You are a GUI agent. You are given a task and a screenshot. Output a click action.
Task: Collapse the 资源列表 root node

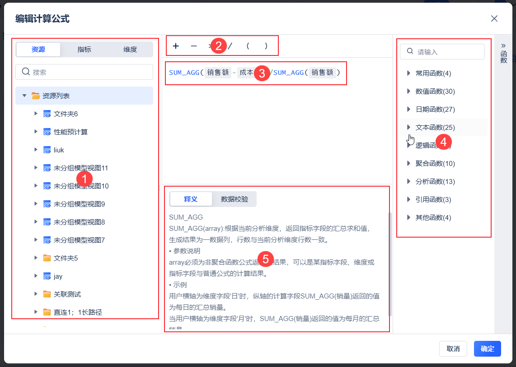point(24,96)
